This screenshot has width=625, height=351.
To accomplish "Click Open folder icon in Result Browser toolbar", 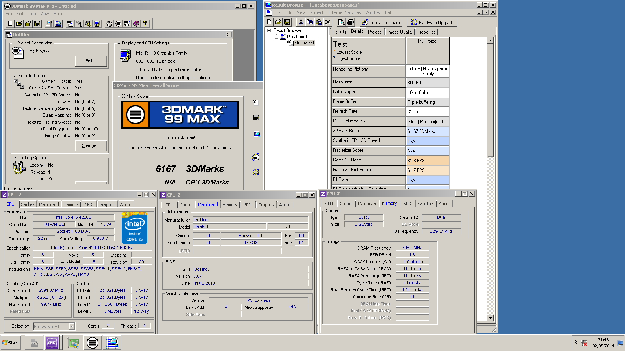I will click(278, 22).
